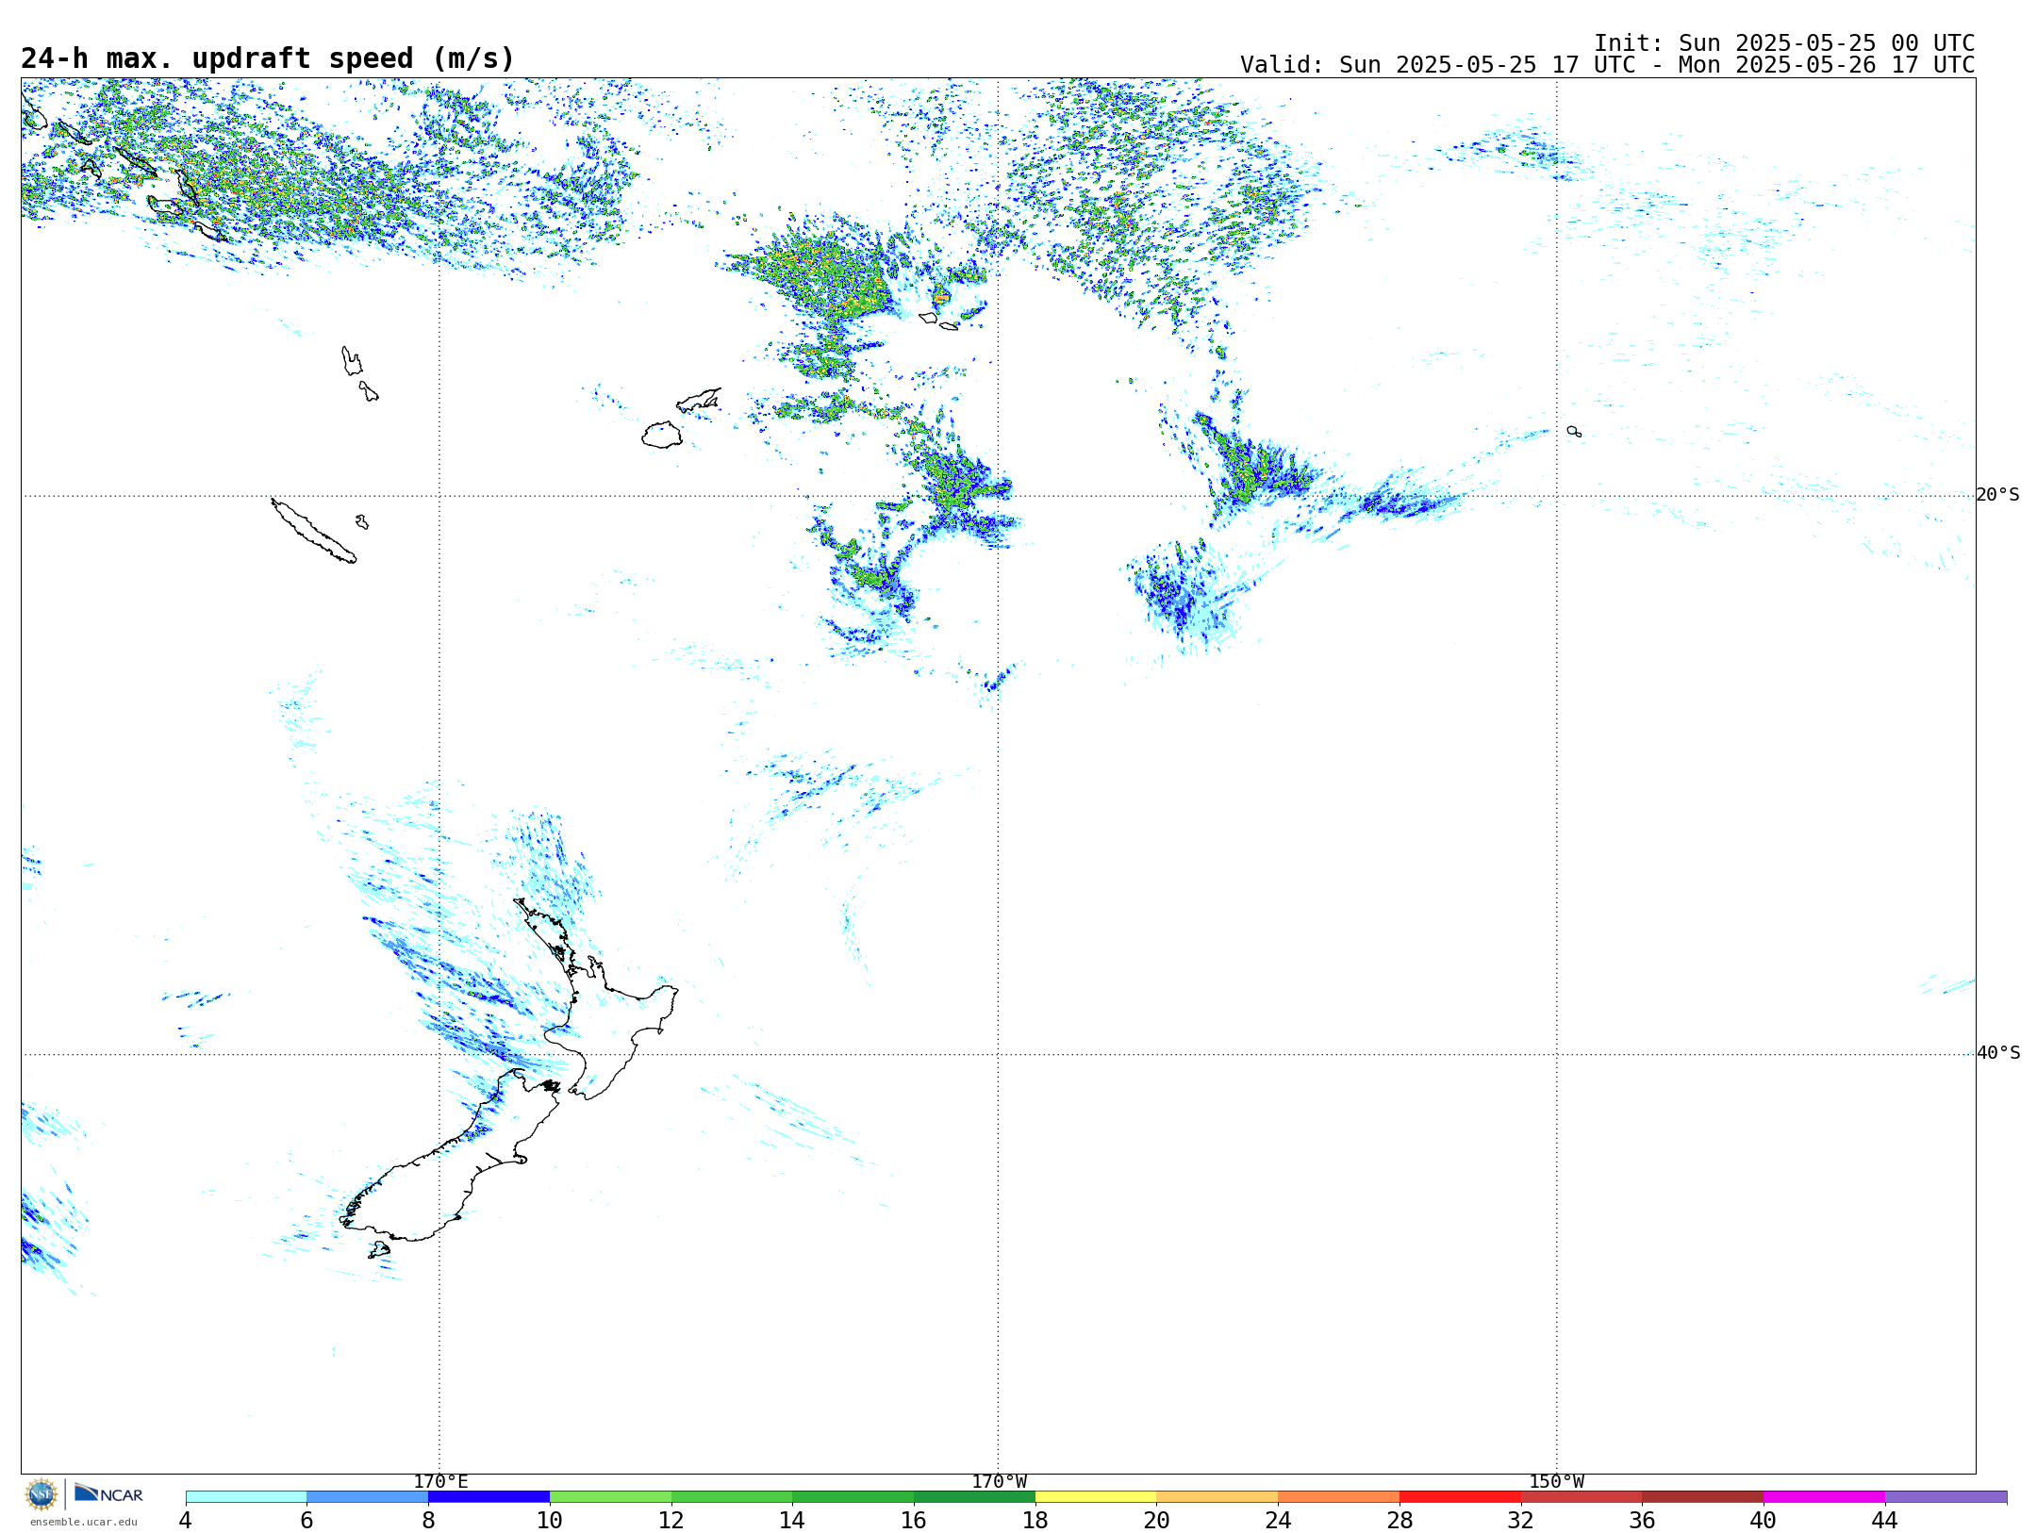Click the NSF logo
This screenshot has width=2037, height=1533.
[41, 1494]
